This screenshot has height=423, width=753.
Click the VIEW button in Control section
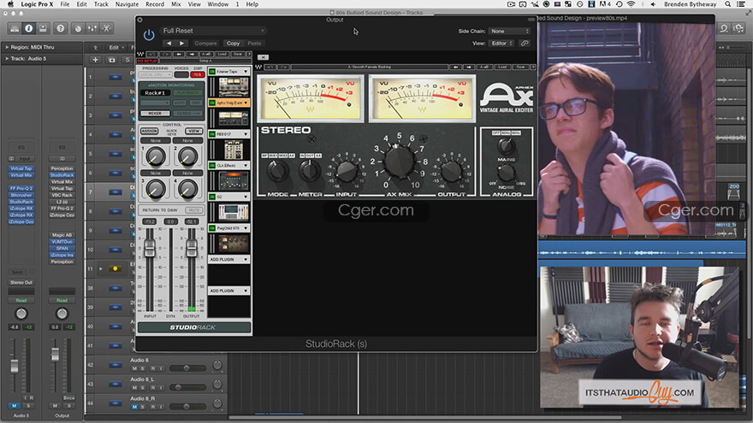pos(194,131)
